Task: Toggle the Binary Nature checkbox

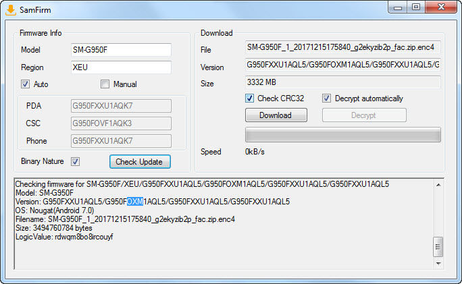Action: tap(76, 161)
